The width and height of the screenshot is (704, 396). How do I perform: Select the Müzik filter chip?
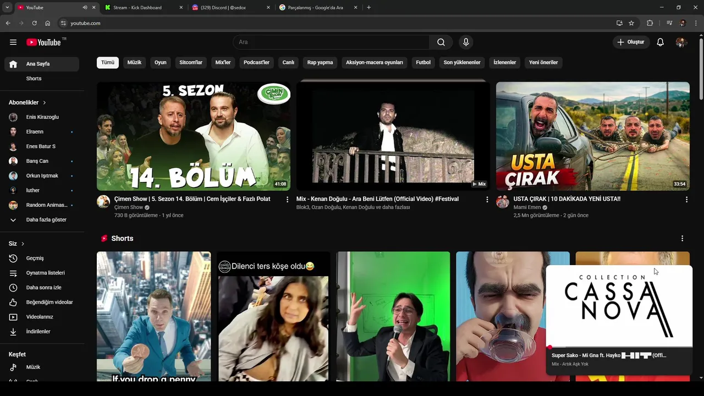(x=134, y=63)
